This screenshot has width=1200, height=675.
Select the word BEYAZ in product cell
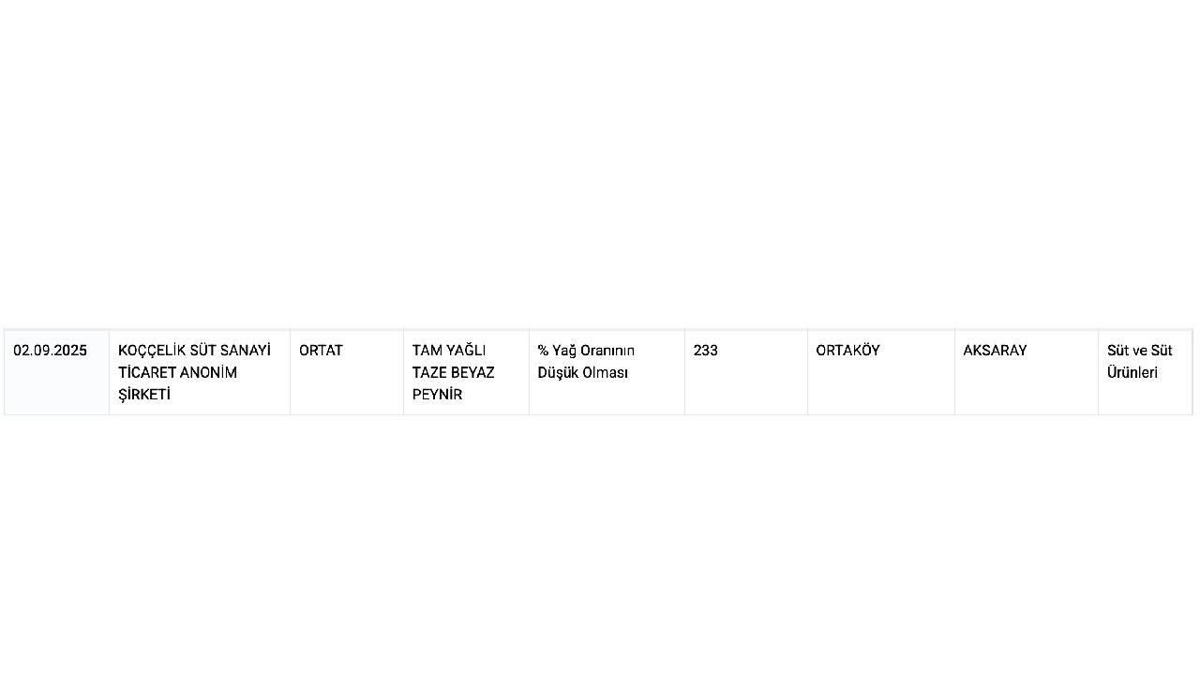tap(475, 372)
